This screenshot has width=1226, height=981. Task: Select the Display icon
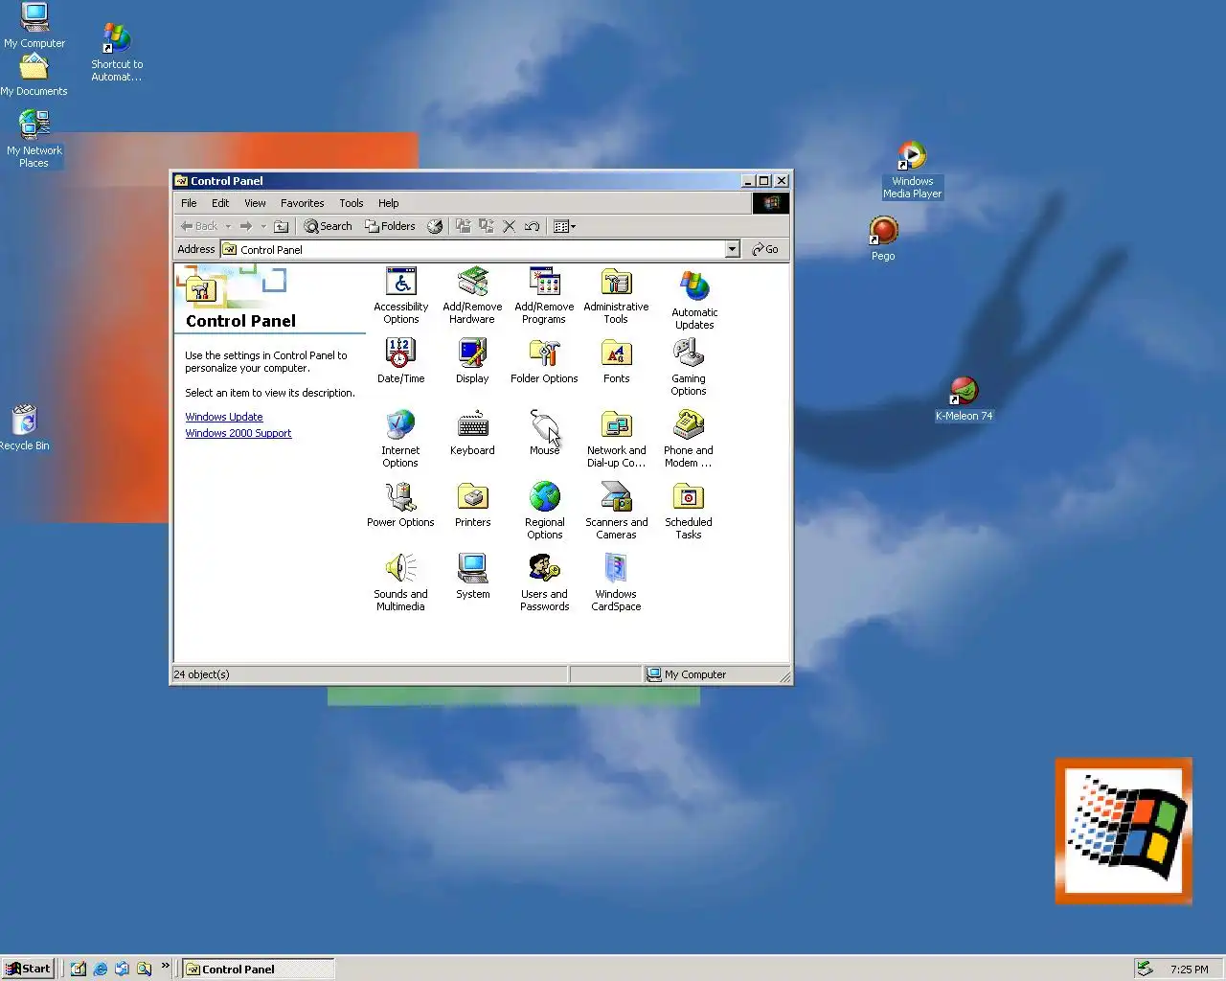click(472, 354)
